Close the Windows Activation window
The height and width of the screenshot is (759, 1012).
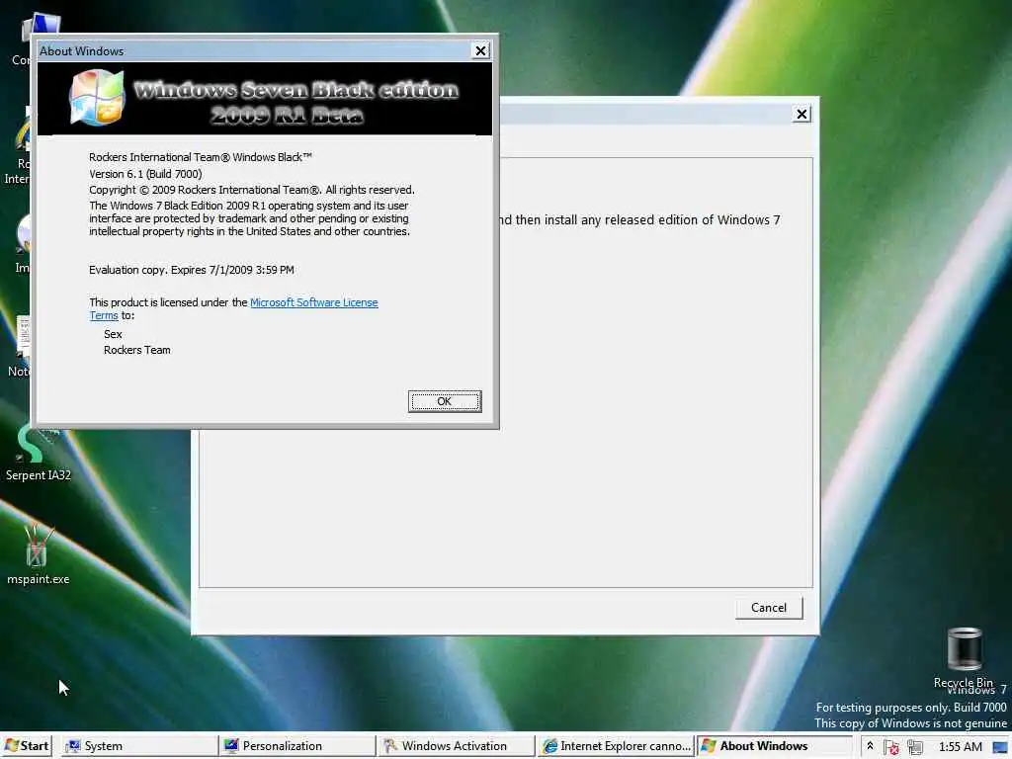tap(801, 115)
